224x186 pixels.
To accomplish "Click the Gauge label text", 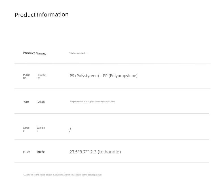I will coord(26,129).
